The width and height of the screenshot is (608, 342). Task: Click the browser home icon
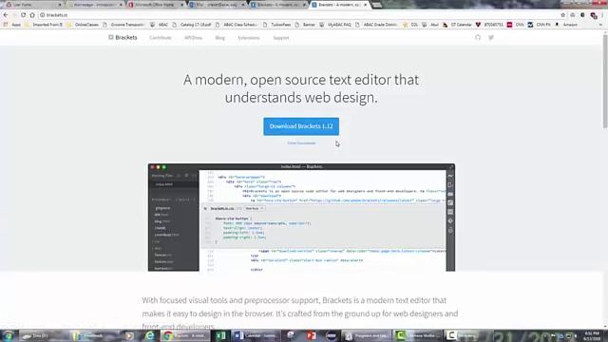[x=32, y=15]
